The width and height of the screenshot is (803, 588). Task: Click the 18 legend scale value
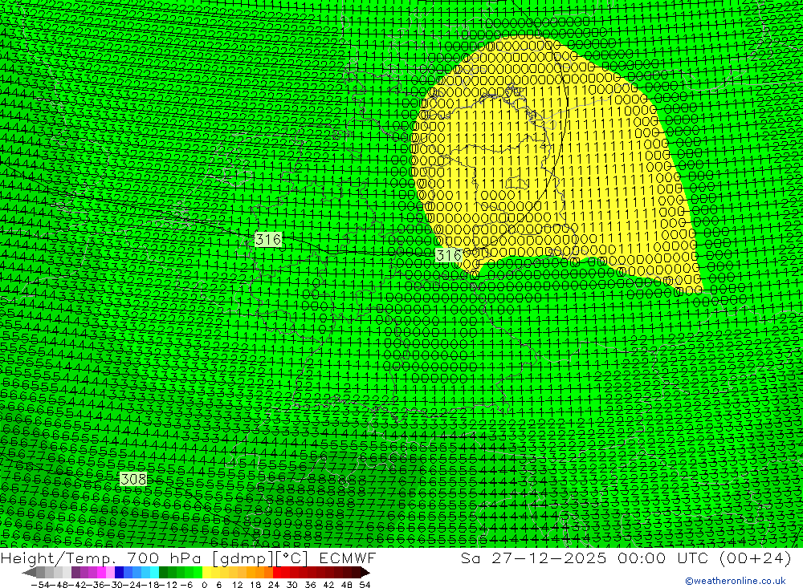(x=255, y=585)
